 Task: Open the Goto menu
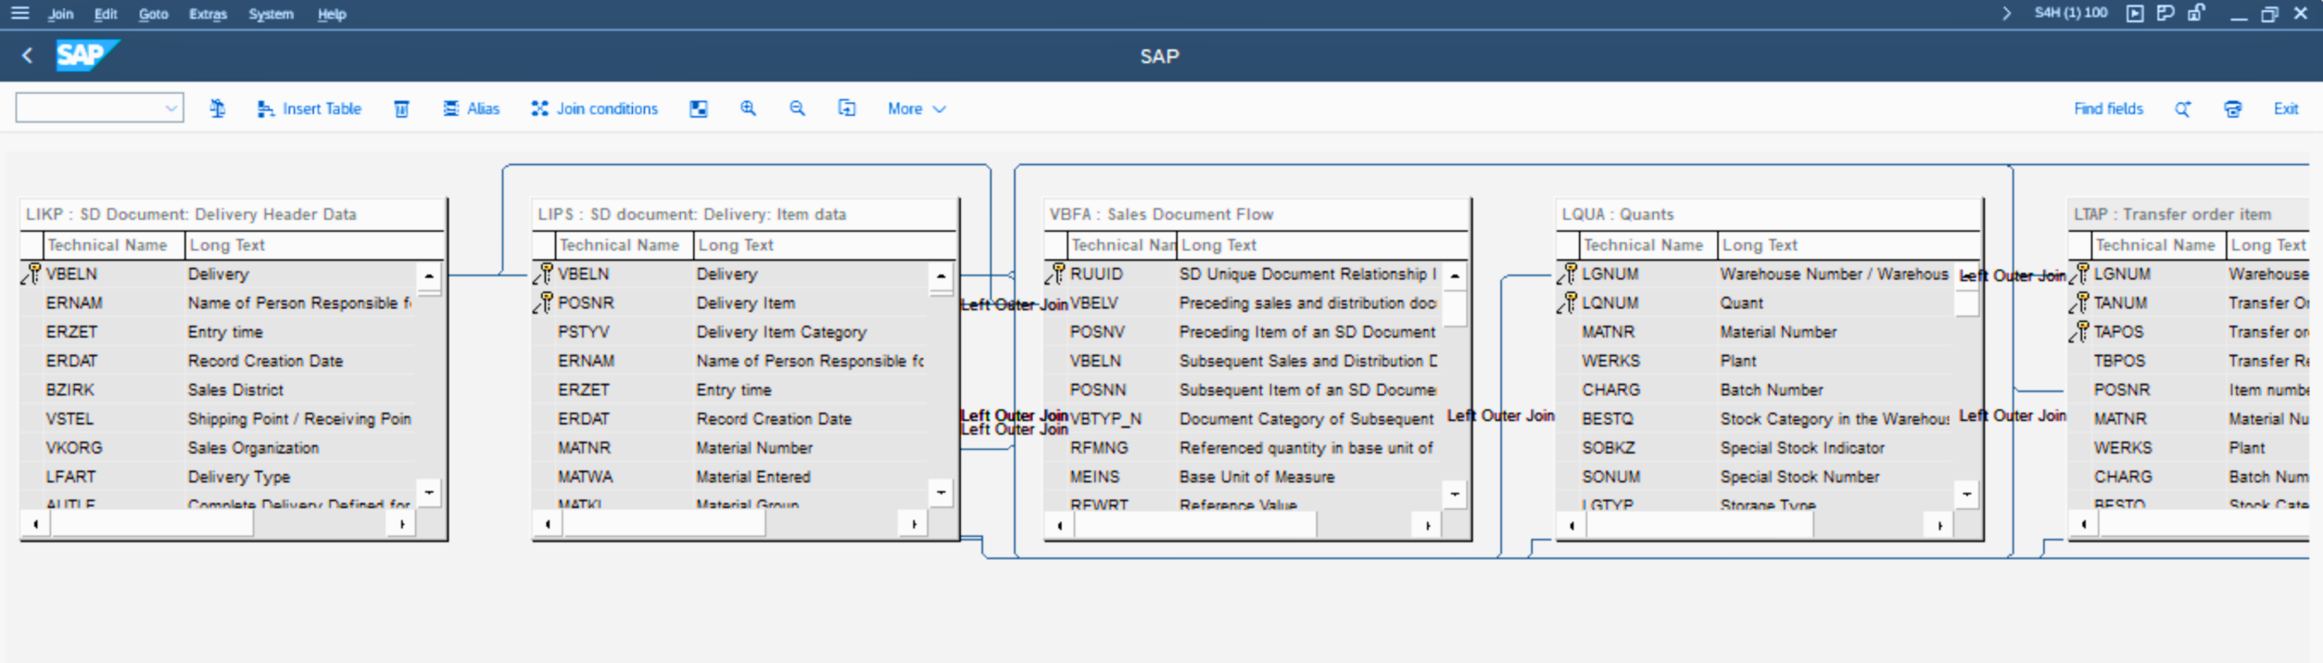(x=153, y=15)
